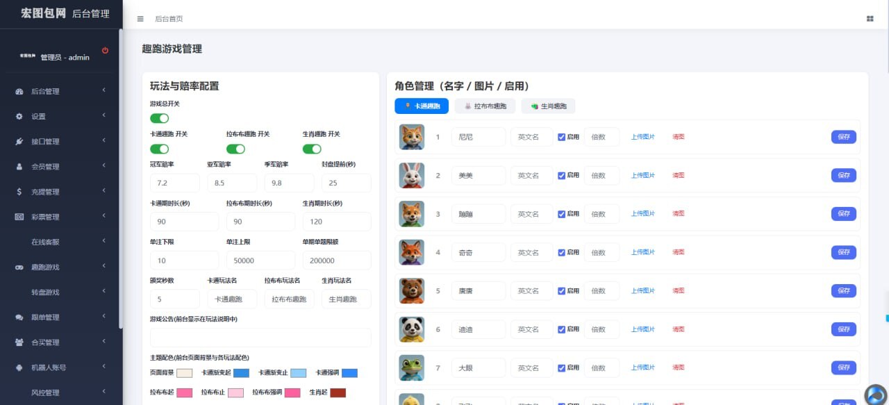Click the 设置 gear icon in sidebar
This screenshot has width=889, height=405.
pos(19,116)
